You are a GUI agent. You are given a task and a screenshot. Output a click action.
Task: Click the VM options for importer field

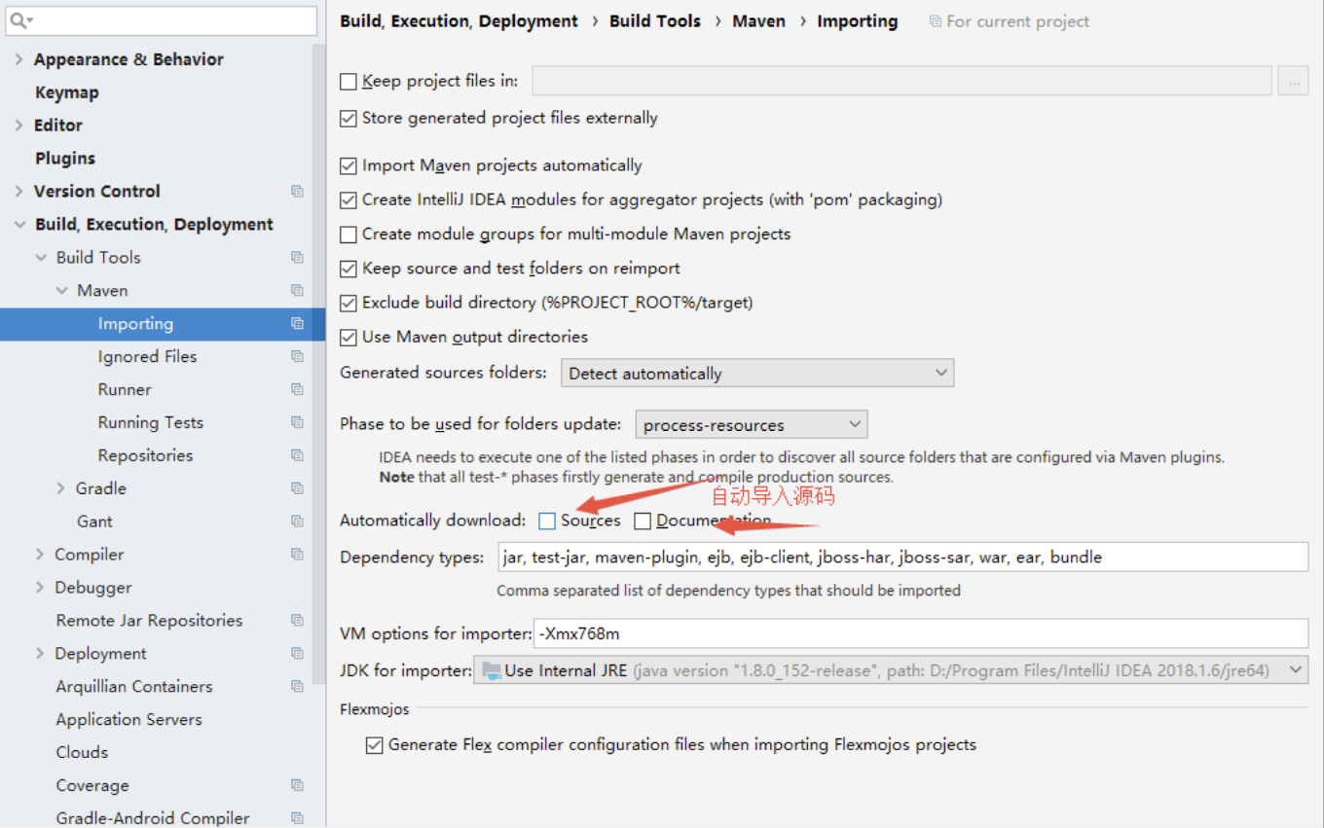pos(921,633)
